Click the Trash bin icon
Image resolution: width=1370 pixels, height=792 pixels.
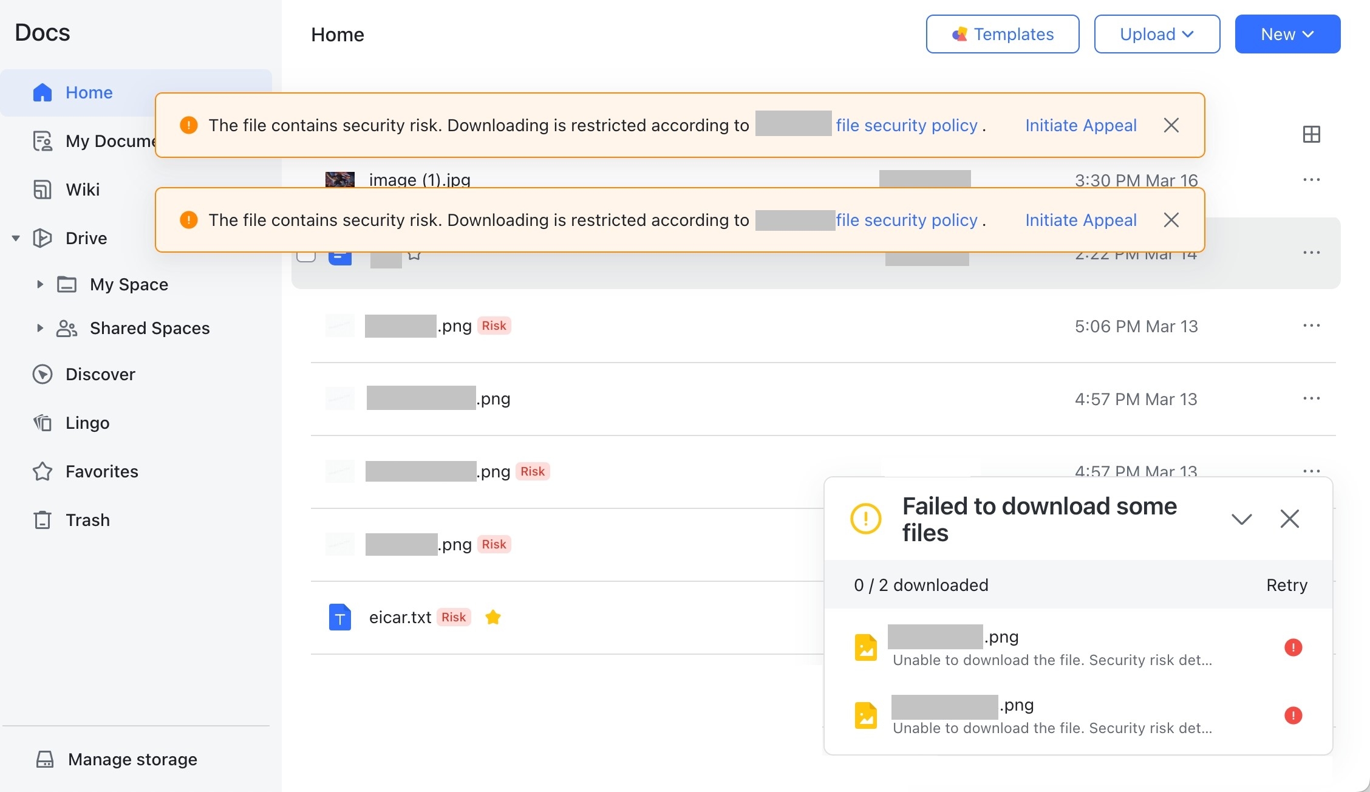tap(43, 520)
